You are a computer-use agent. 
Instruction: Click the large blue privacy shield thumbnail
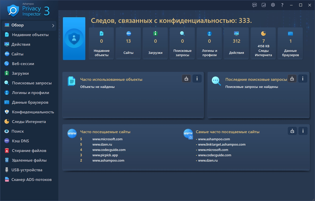tap(74, 39)
